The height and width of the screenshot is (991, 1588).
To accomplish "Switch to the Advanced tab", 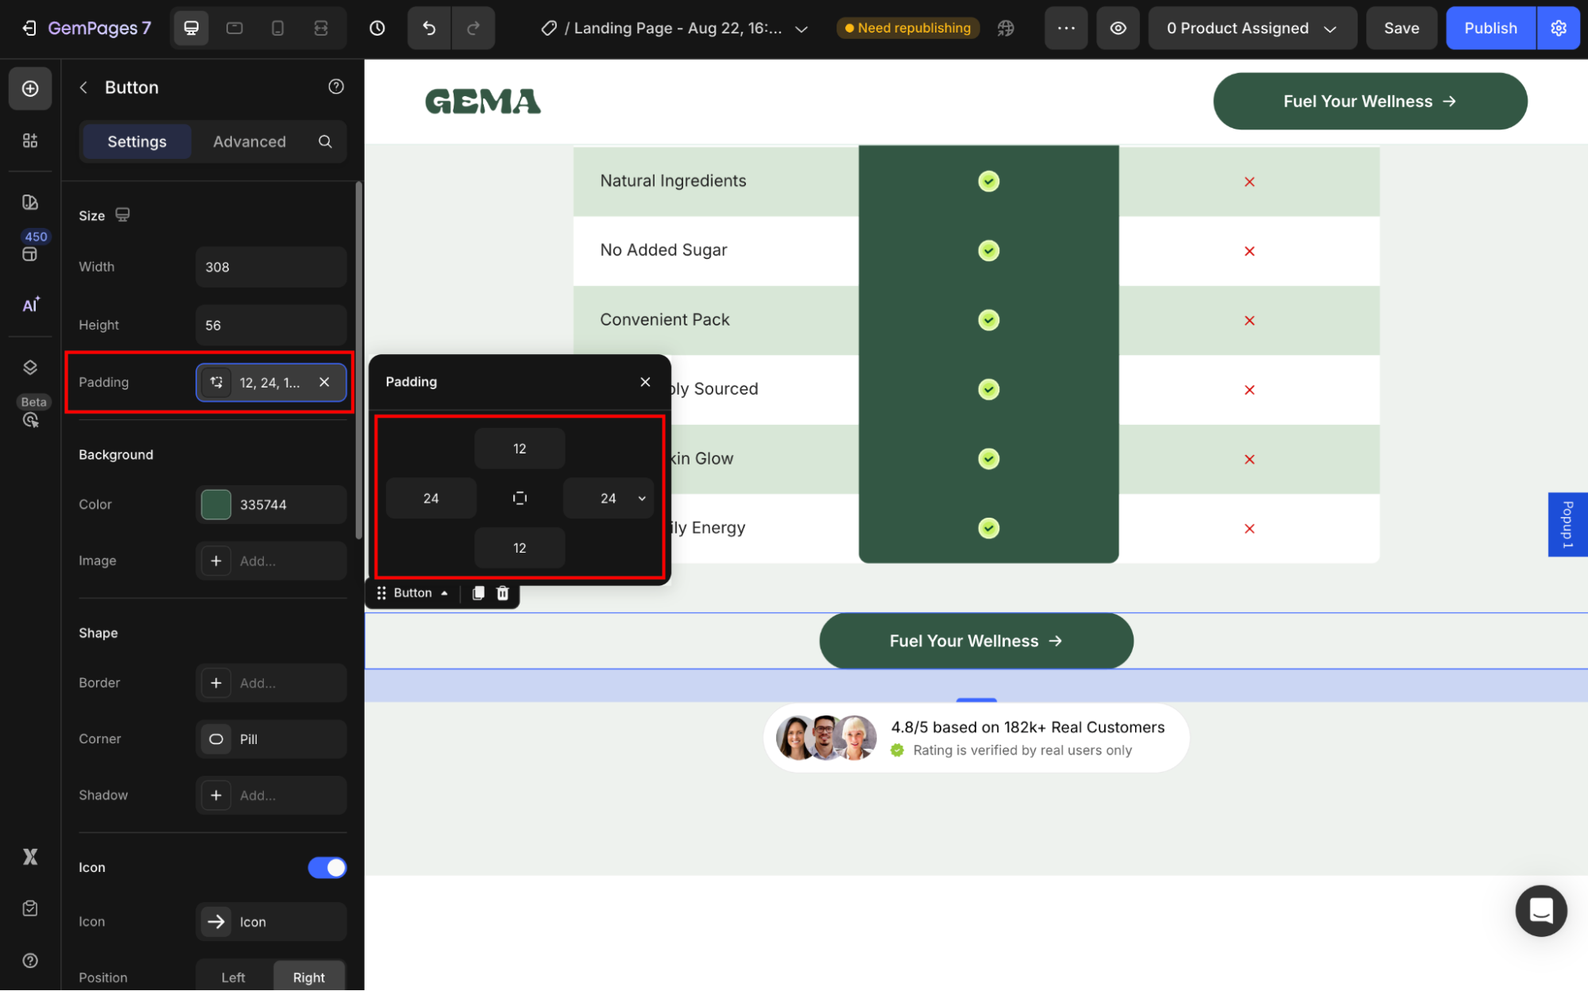I will pos(249,141).
